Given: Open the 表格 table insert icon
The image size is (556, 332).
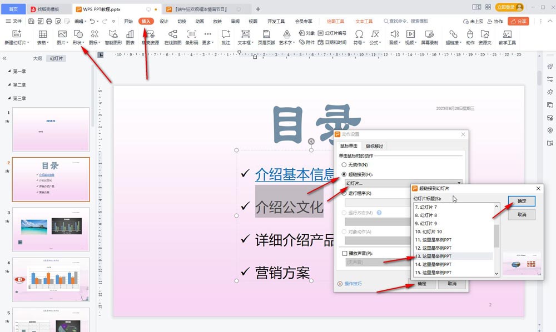Looking at the screenshot, I should [43, 34].
